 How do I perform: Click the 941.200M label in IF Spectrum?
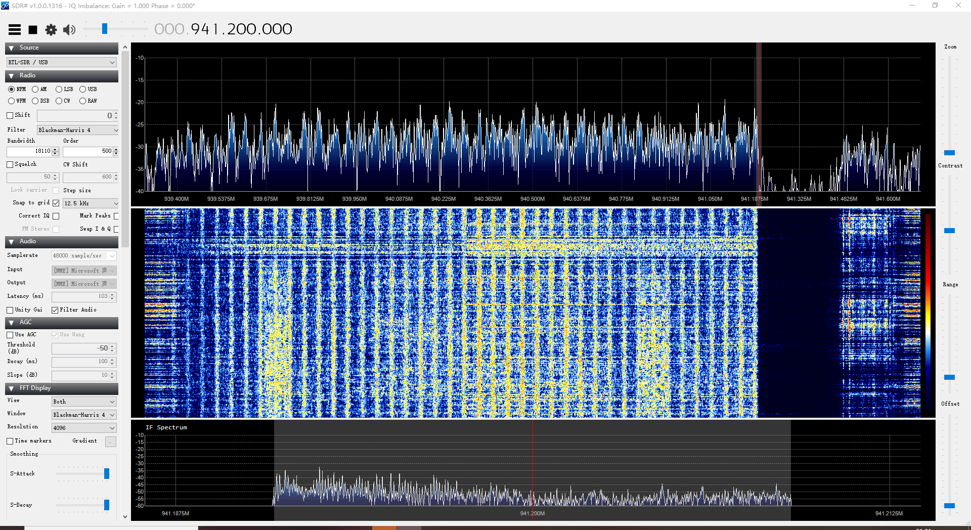532,513
